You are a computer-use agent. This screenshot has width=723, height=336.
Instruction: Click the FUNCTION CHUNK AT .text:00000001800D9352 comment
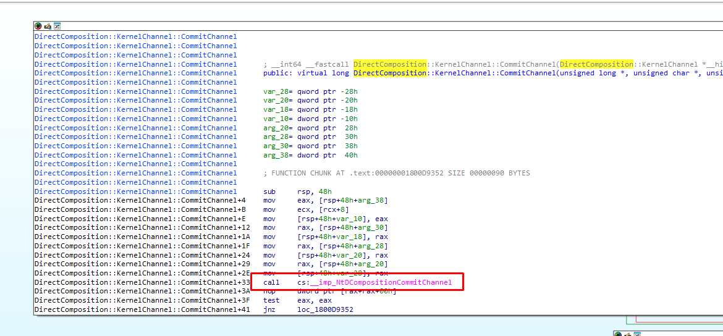pos(397,174)
